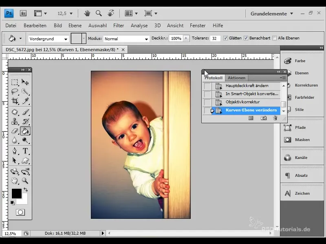The width and height of the screenshot is (326, 244).
Task: Open the Masken panel
Action: pos(302,140)
